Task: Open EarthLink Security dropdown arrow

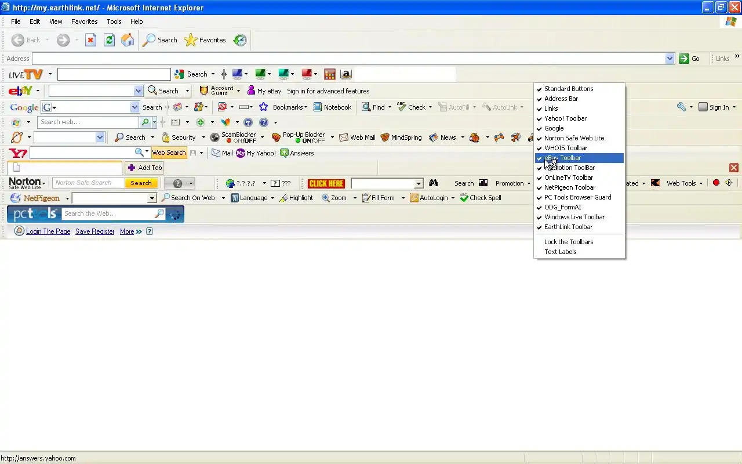Action: click(203, 137)
